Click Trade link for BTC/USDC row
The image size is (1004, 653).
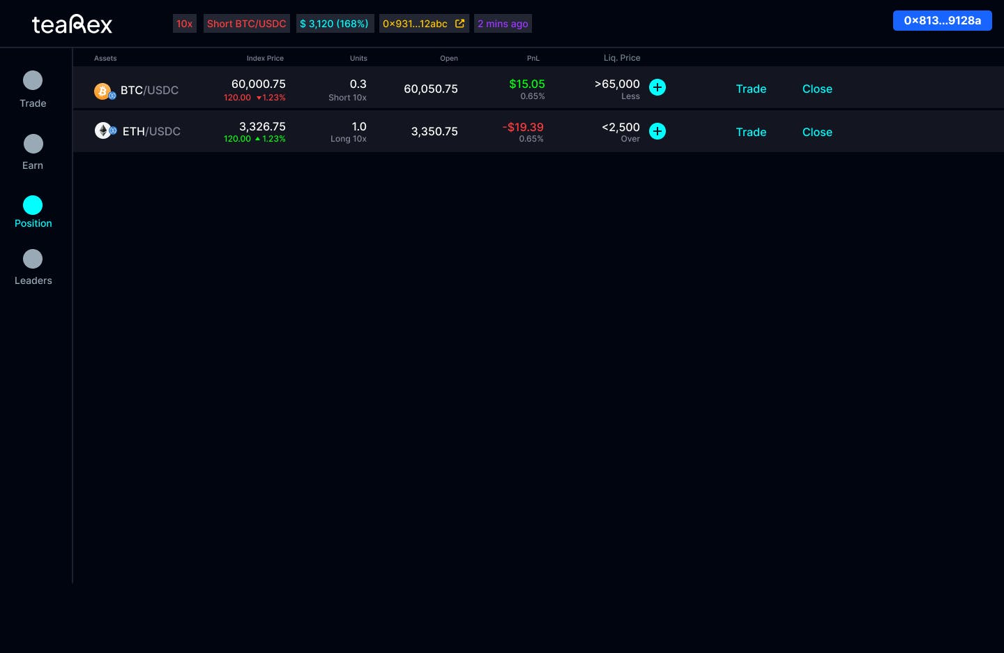[x=751, y=89]
